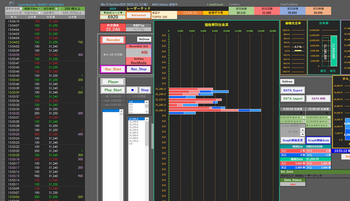Begin playback with Play_Start
Screen dimensions: 350x201
pyautogui.click(x=113, y=90)
